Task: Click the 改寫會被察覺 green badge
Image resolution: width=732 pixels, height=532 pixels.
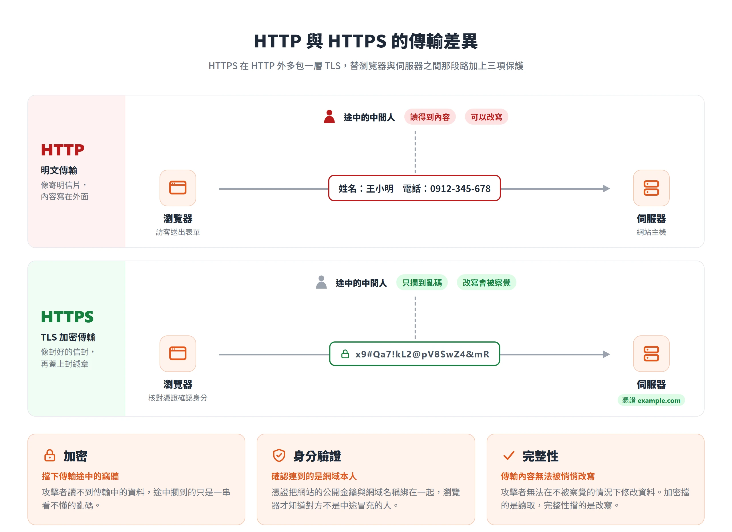Action: pos(486,283)
